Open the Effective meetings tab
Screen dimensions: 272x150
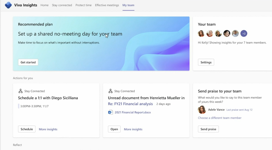coord(107,5)
